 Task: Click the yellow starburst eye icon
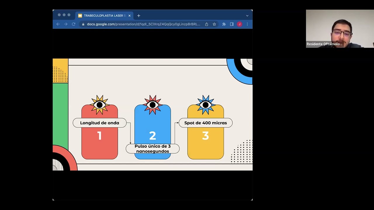(100, 105)
